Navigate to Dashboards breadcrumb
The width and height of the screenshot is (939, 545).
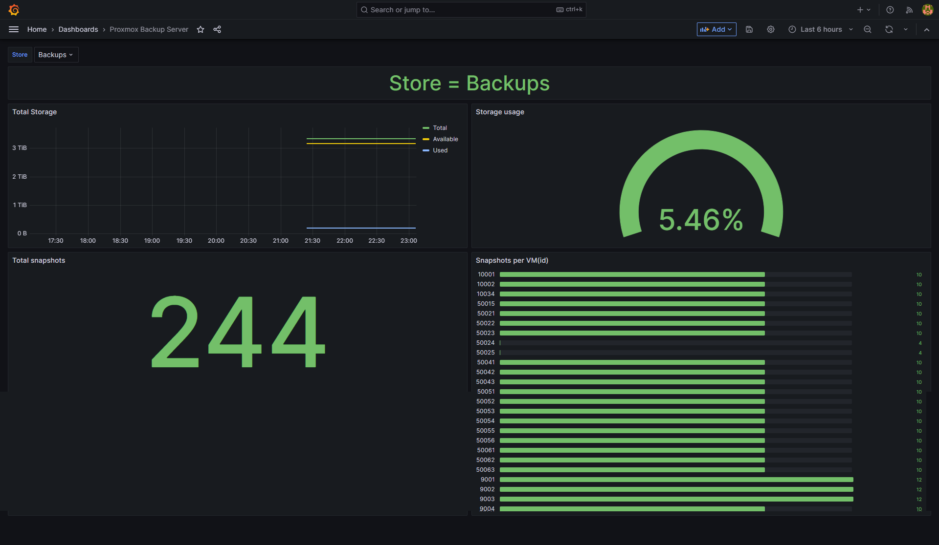tap(78, 29)
